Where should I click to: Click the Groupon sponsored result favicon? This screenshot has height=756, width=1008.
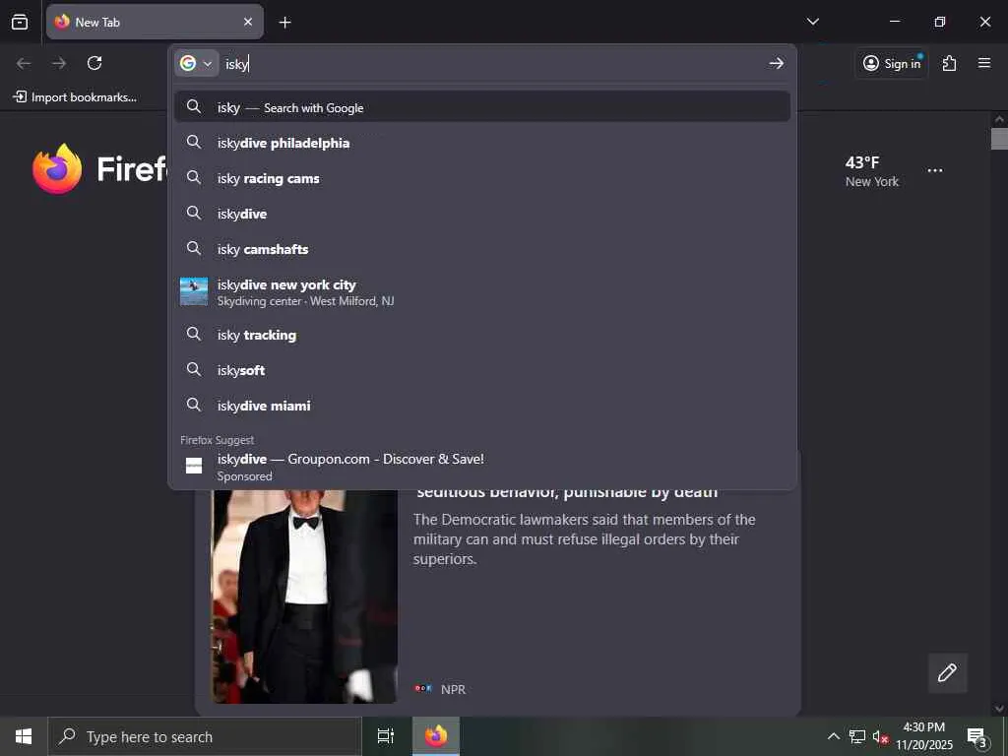(x=194, y=466)
